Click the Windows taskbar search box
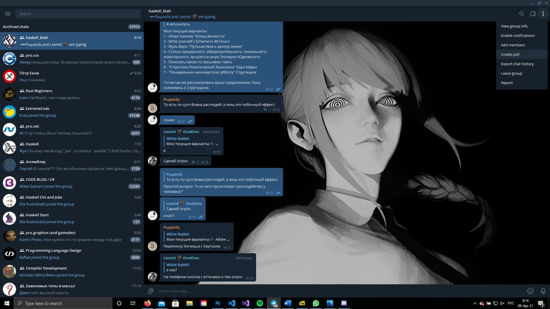This screenshot has width=550, height=309. (x=63, y=303)
